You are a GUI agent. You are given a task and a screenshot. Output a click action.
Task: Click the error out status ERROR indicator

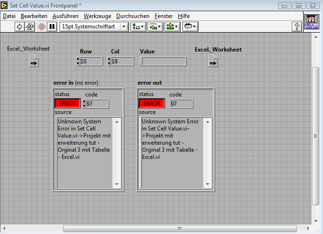point(152,103)
